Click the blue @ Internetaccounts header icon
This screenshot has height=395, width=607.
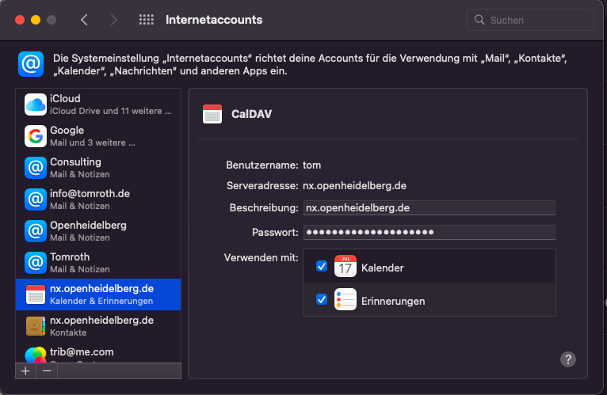pos(31,64)
